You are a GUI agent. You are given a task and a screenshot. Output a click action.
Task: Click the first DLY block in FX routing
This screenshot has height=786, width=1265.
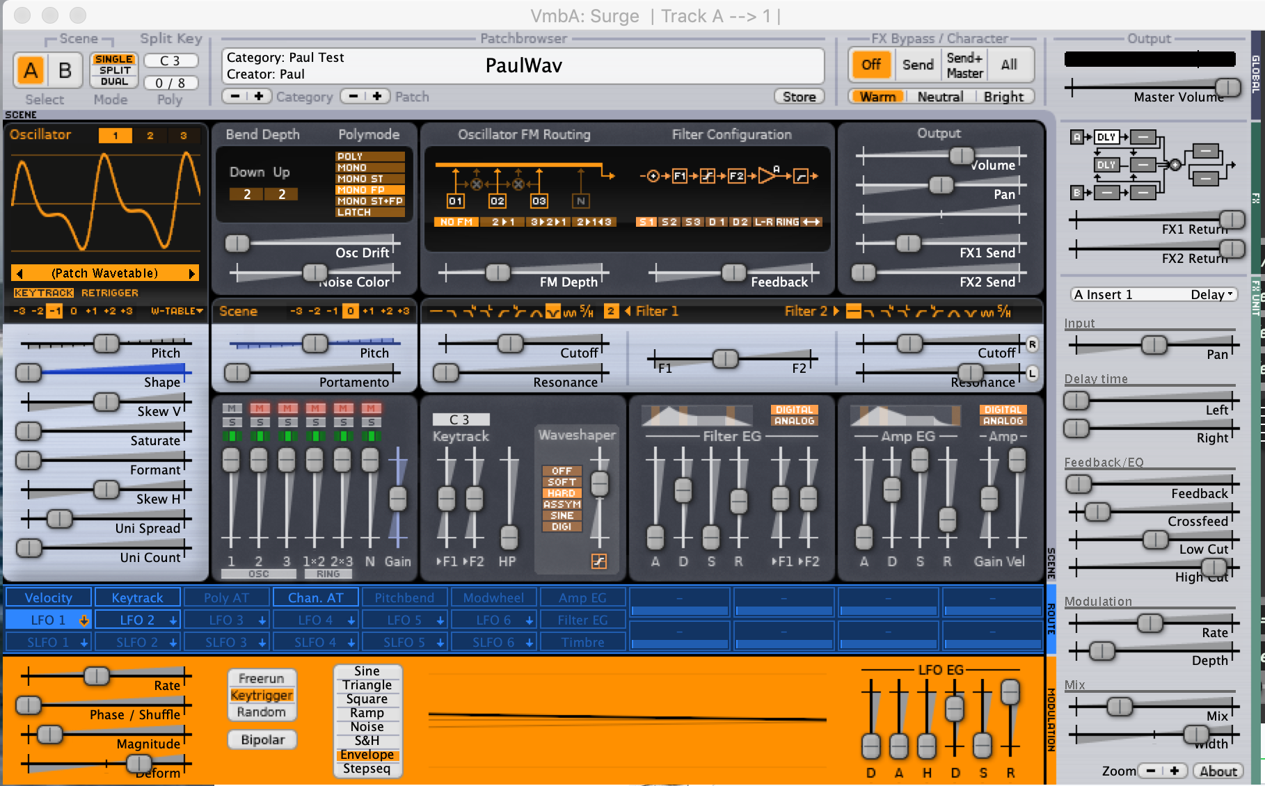click(1106, 137)
